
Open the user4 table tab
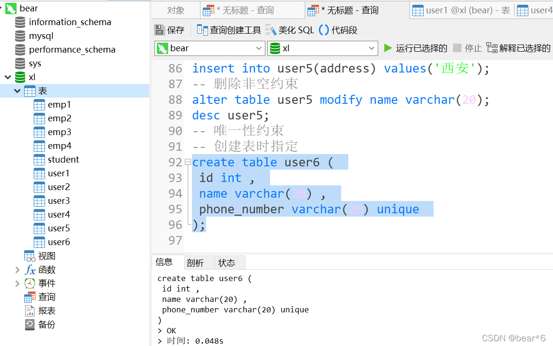coord(535,10)
